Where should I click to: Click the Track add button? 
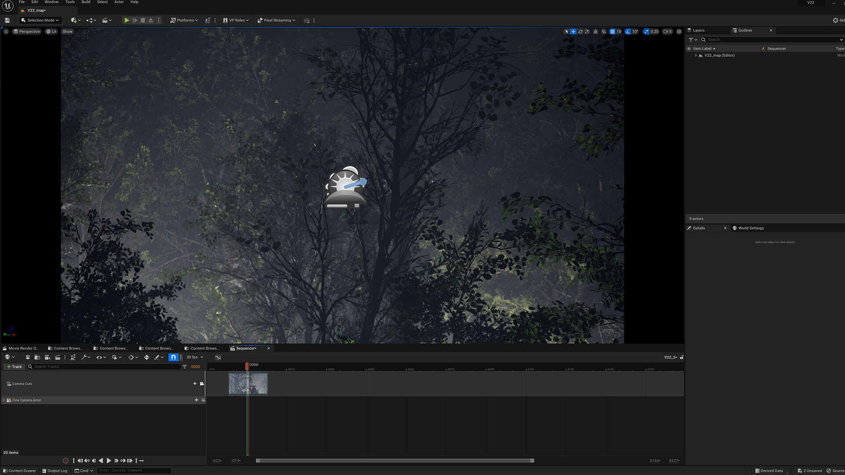(x=14, y=367)
